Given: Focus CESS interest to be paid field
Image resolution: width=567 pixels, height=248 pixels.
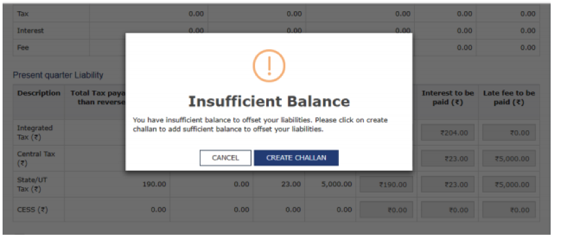Looking at the screenshot, I should click(x=448, y=210).
